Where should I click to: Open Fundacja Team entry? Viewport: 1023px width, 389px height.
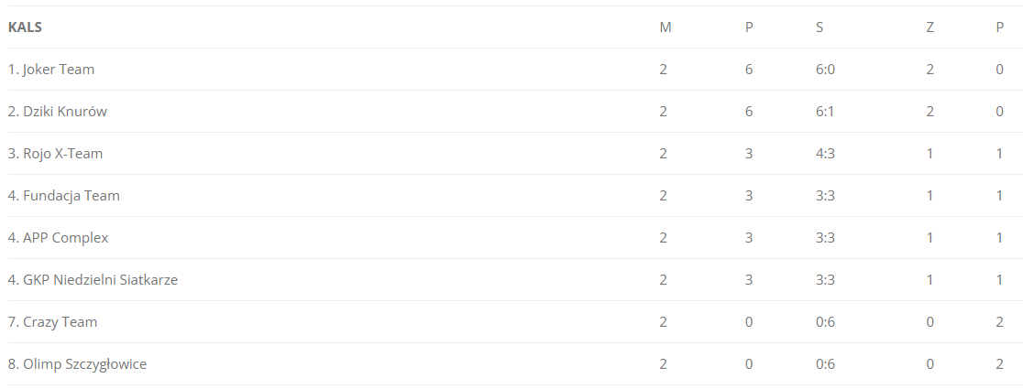click(71, 196)
